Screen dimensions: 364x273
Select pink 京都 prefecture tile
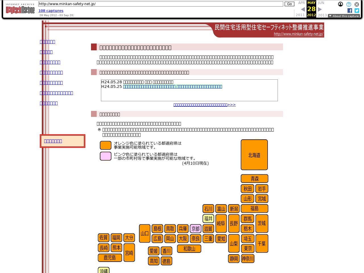196,229
